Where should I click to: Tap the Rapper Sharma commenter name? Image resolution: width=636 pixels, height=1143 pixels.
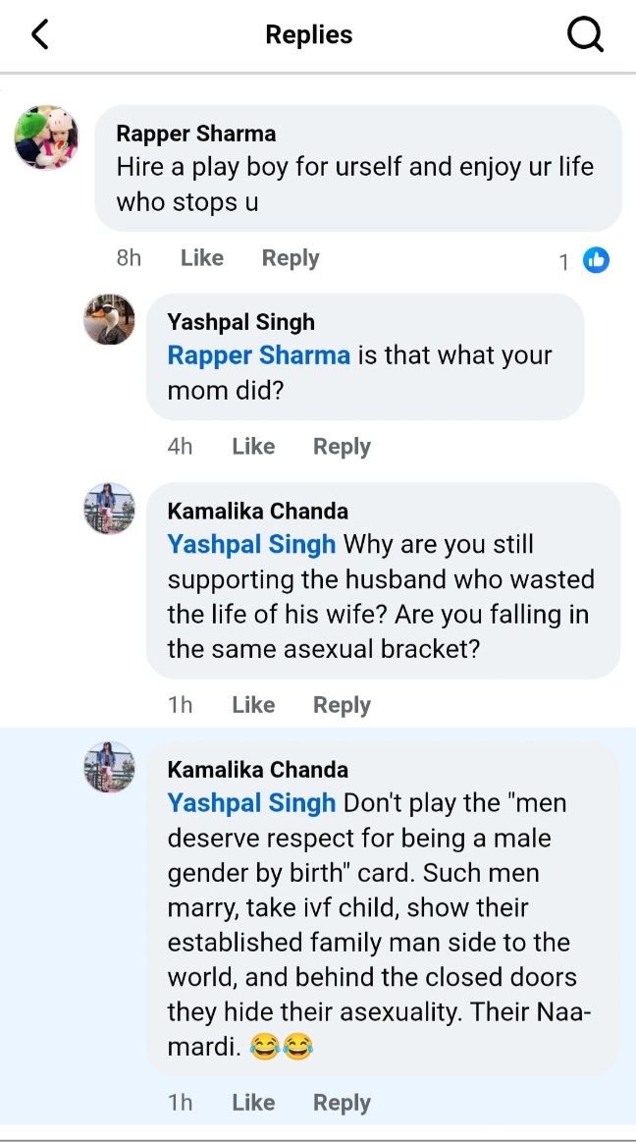[195, 134]
